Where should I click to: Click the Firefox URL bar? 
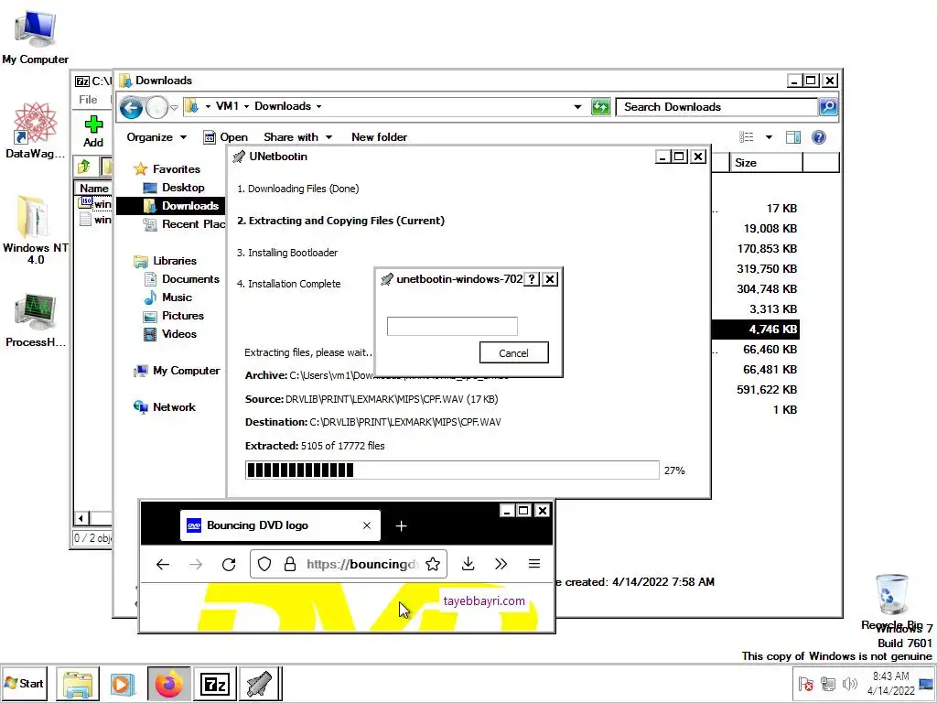tap(349, 564)
